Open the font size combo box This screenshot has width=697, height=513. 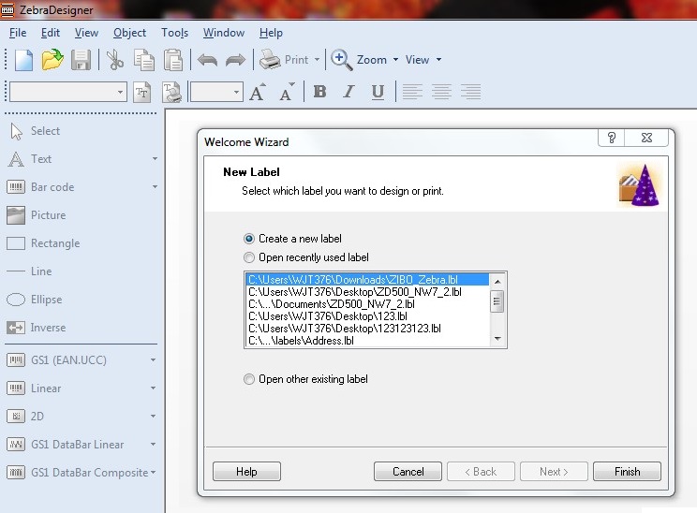coord(216,93)
